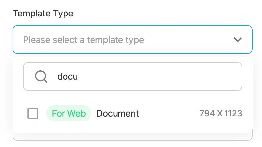This screenshot has height=147, width=262.
Task: Click the word Document in the results
Action: (x=118, y=114)
